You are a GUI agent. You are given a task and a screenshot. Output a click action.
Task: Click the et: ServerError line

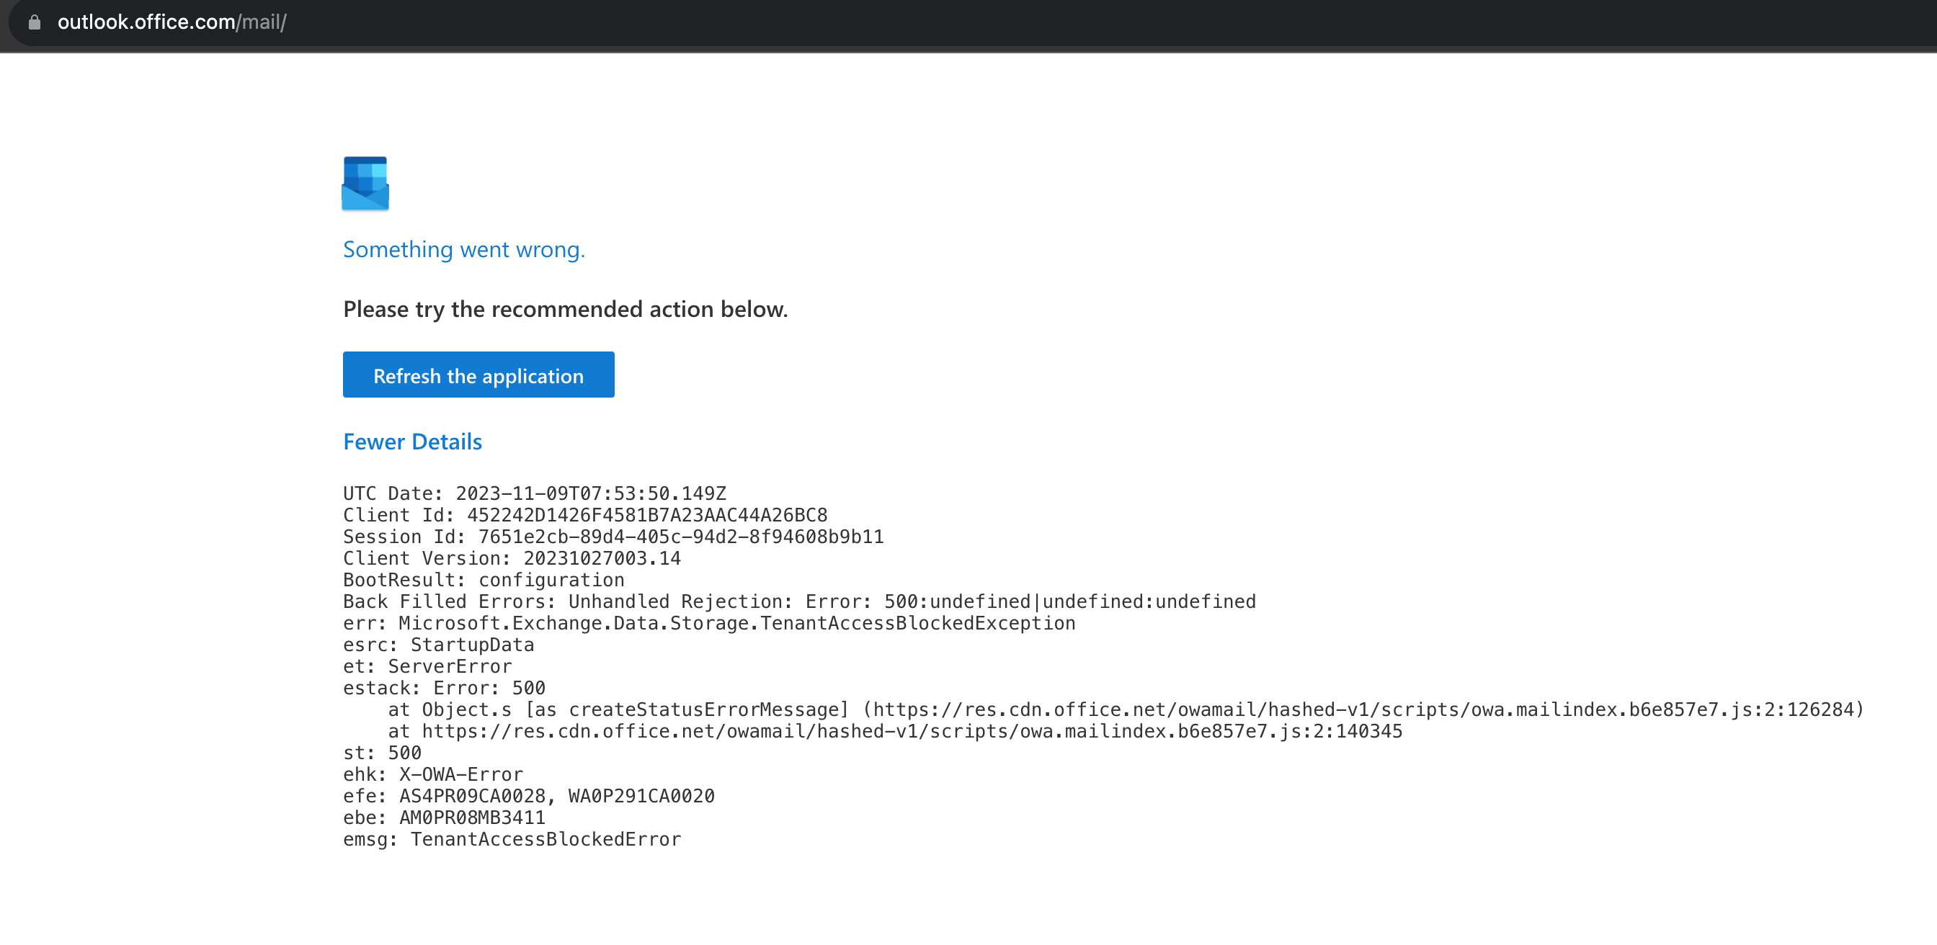click(x=427, y=667)
